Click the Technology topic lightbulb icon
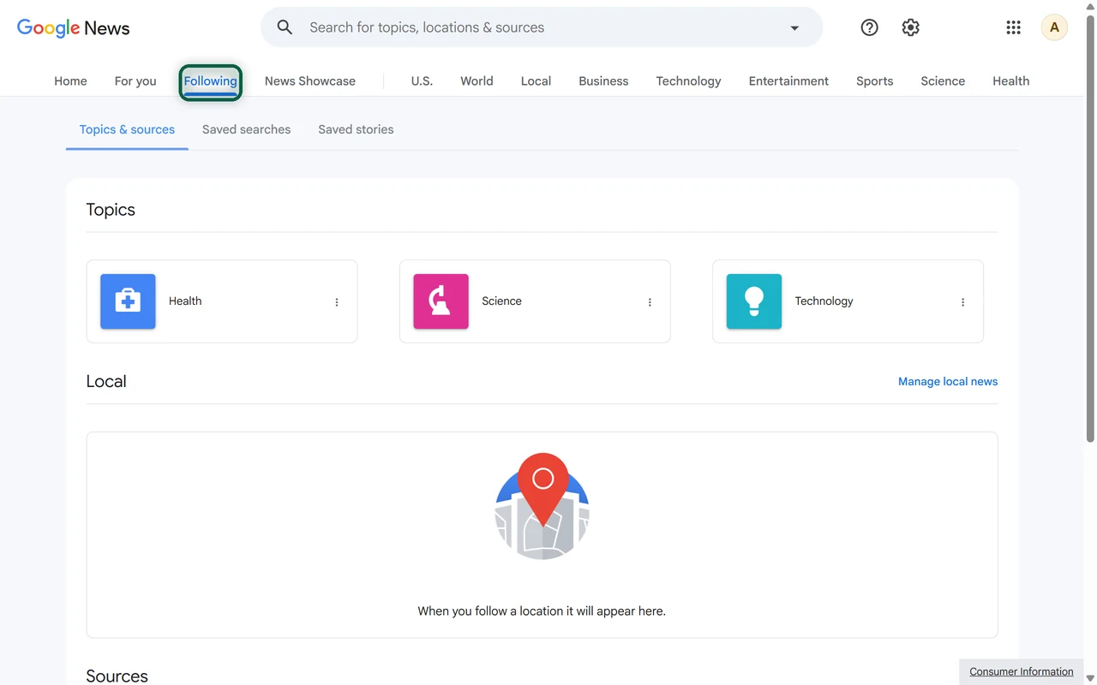The height and width of the screenshot is (685, 1097). pos(753,301)
